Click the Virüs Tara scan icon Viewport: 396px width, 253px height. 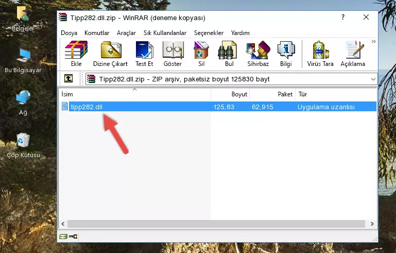click(x=320, y=54)
